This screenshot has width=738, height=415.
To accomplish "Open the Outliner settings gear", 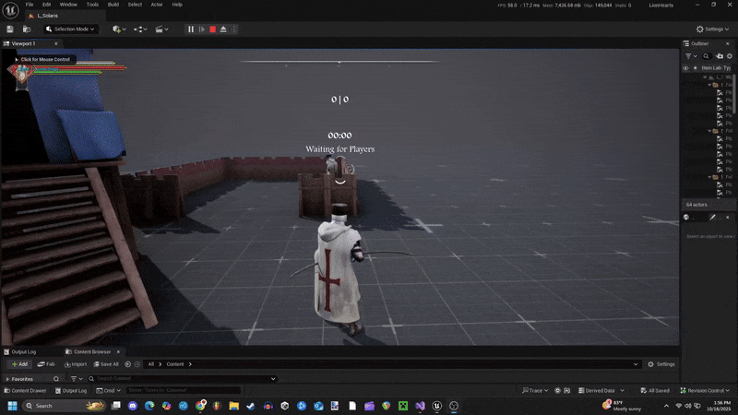I will [729, 55].
